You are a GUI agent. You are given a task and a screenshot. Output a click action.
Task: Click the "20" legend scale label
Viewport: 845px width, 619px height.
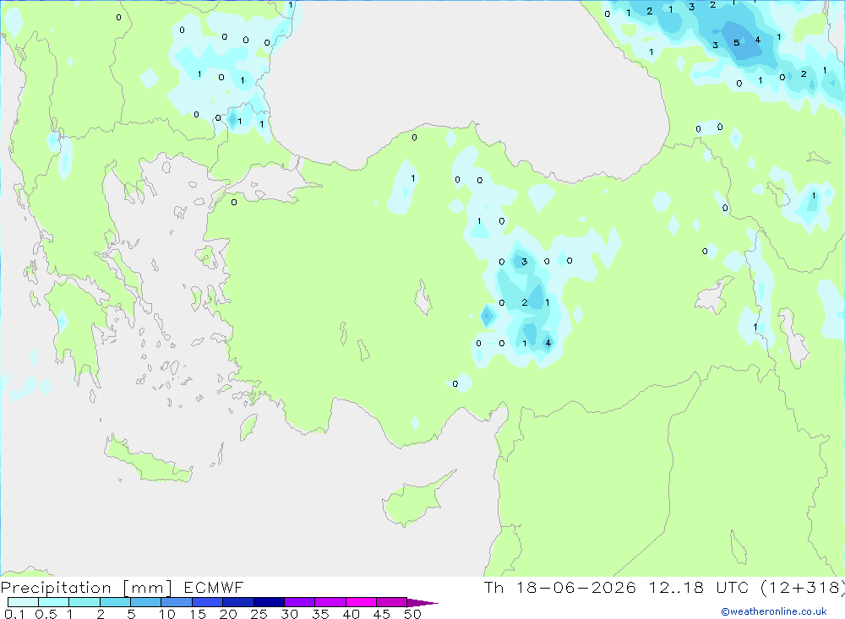pyautogui.click(x=228, y=614)
